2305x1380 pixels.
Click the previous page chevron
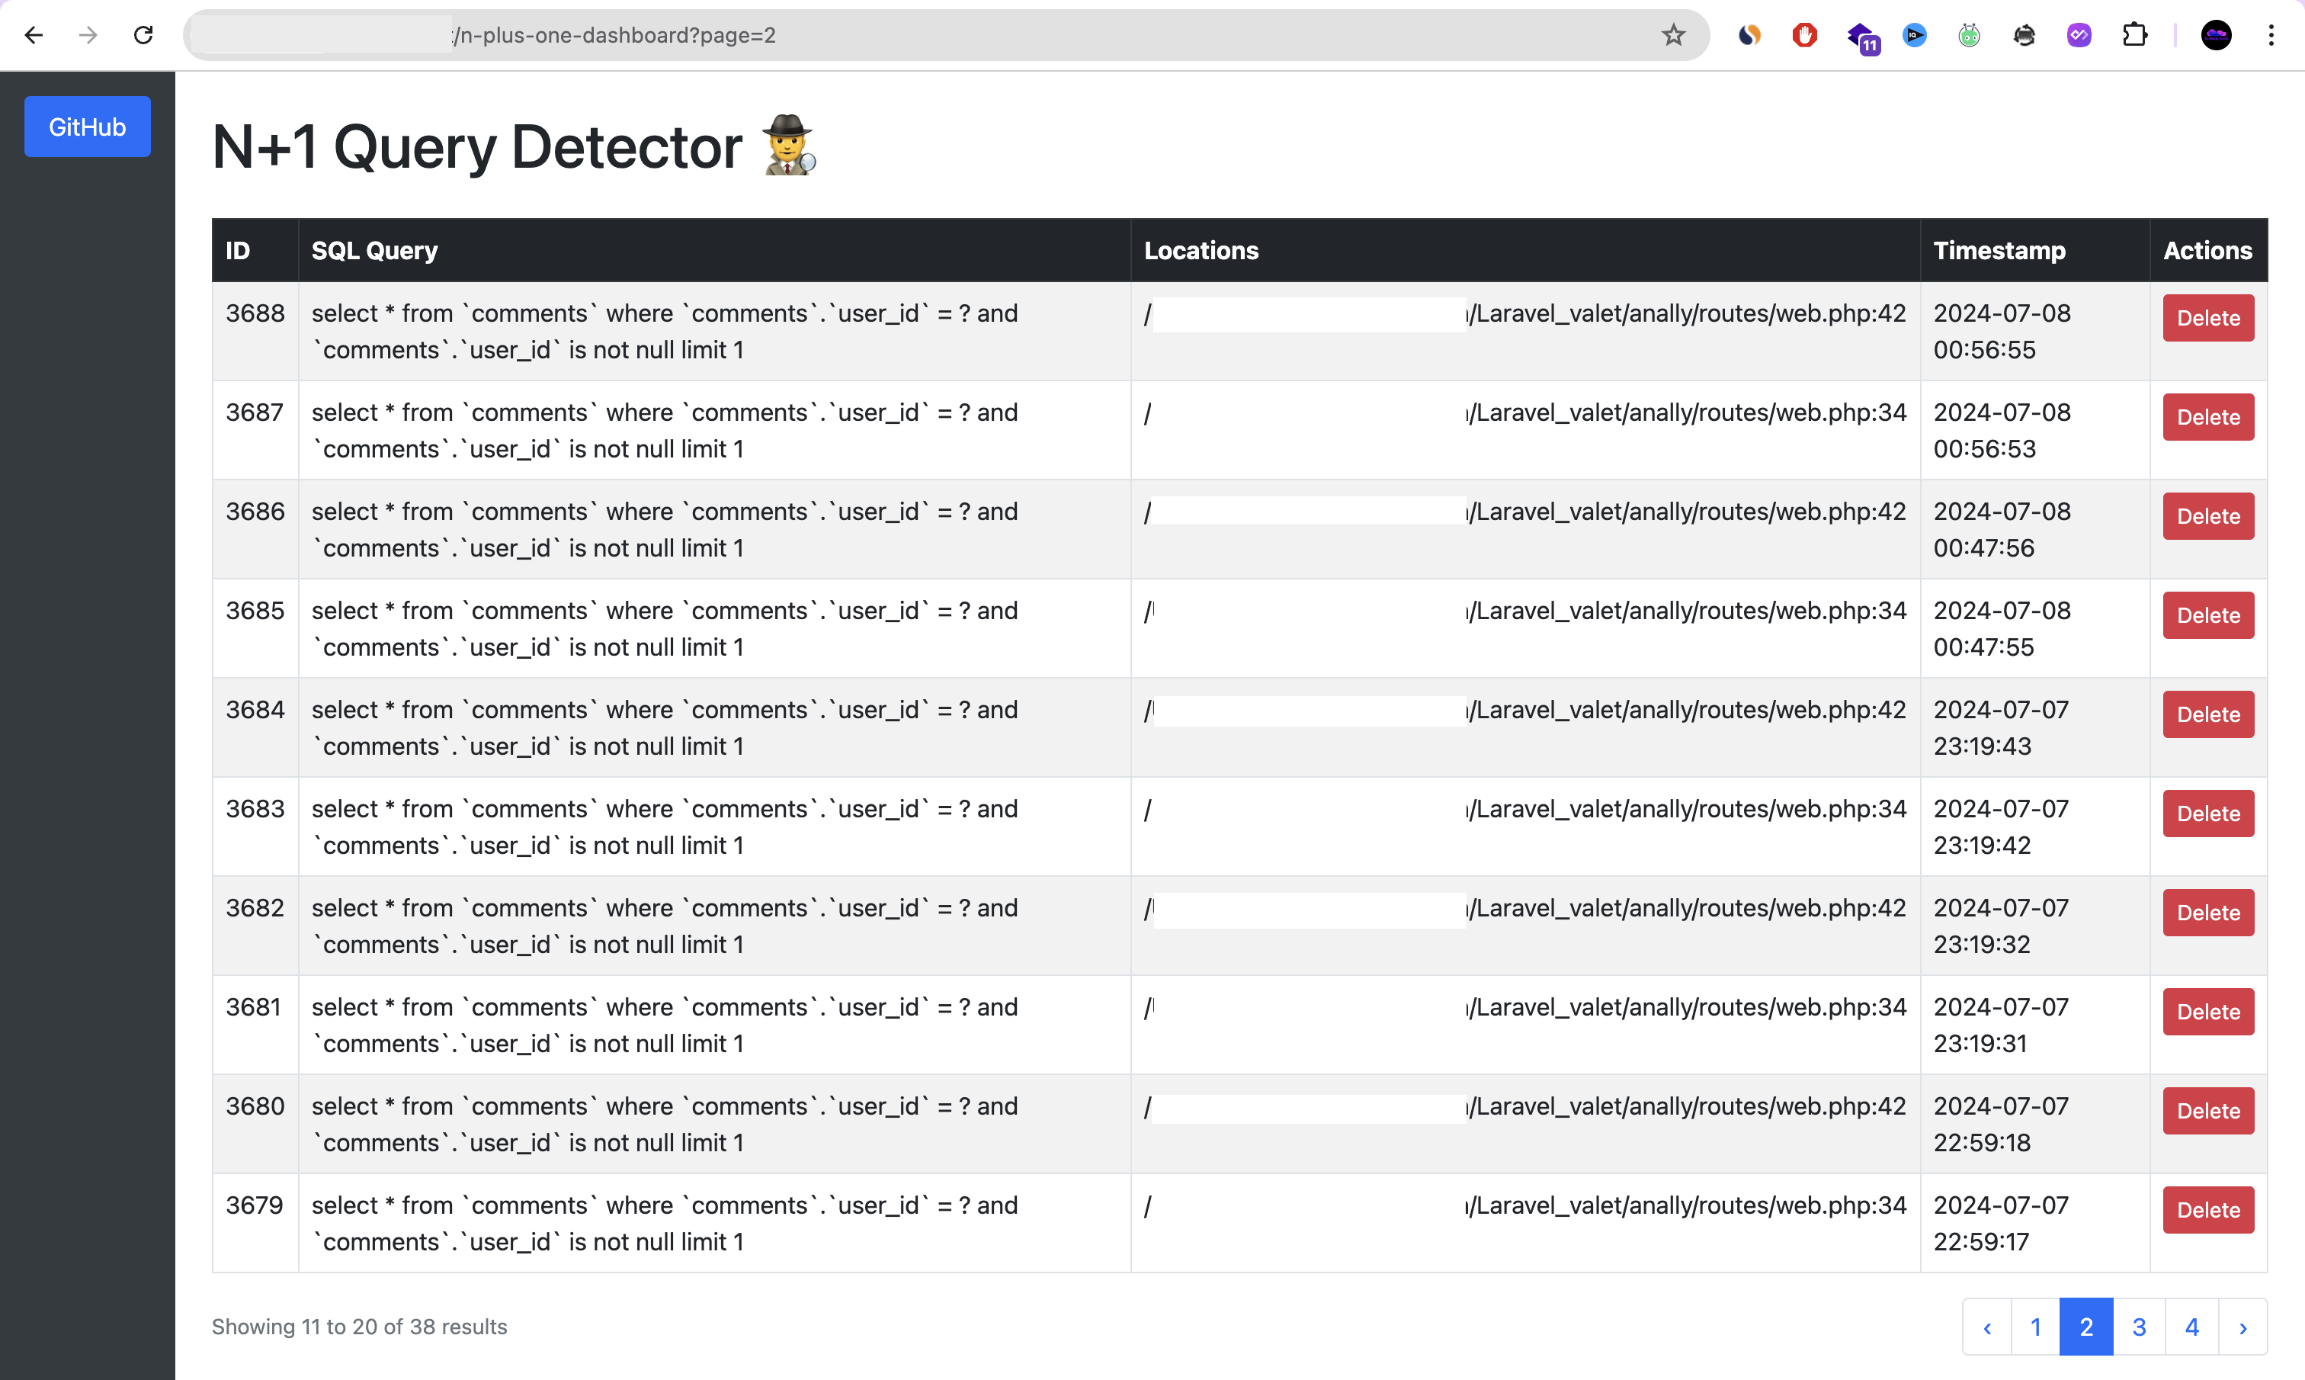tap(1987, 1327)
